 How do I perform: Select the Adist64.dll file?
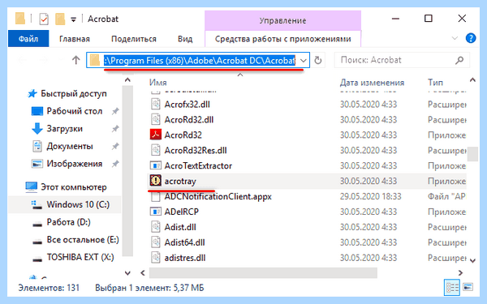pyautogui.click(x=184, y=242)
